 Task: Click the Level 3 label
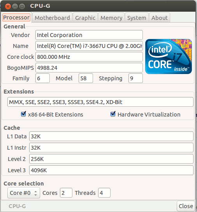tap(17, 170)
